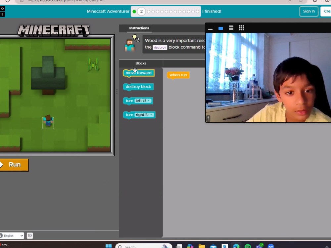Click the small 'f' badge on the video
The width and height of the screenshot is (331, 248).
click(208, 118)
